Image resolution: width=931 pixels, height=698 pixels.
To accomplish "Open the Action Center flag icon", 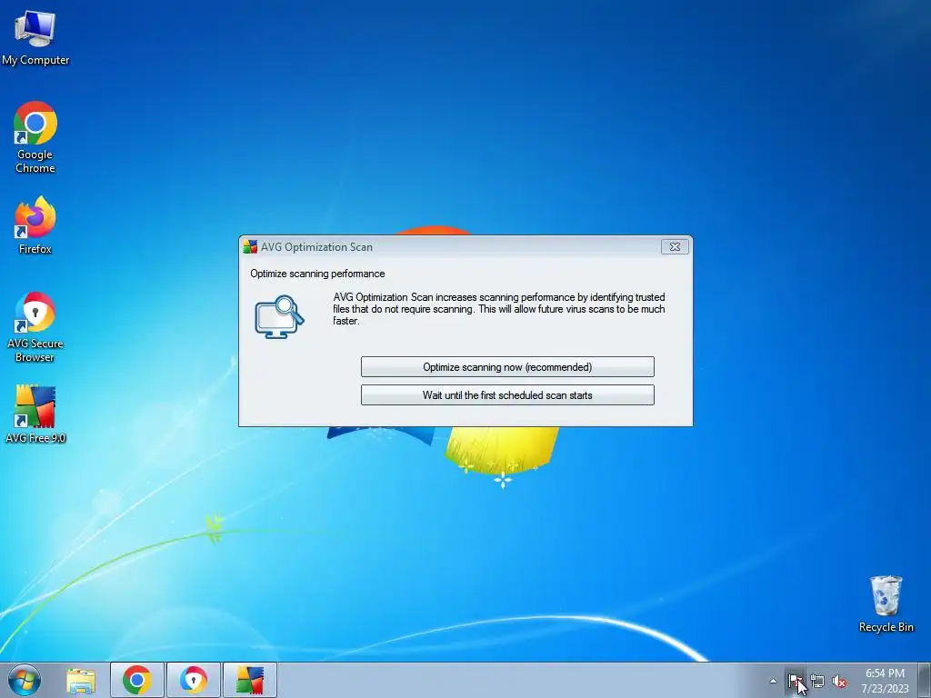I will pos(795,681).
